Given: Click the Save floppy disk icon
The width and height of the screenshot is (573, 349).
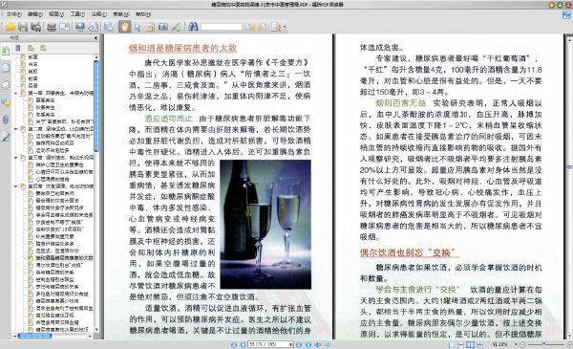Looking at the screenshot, I should pos(23,27).
